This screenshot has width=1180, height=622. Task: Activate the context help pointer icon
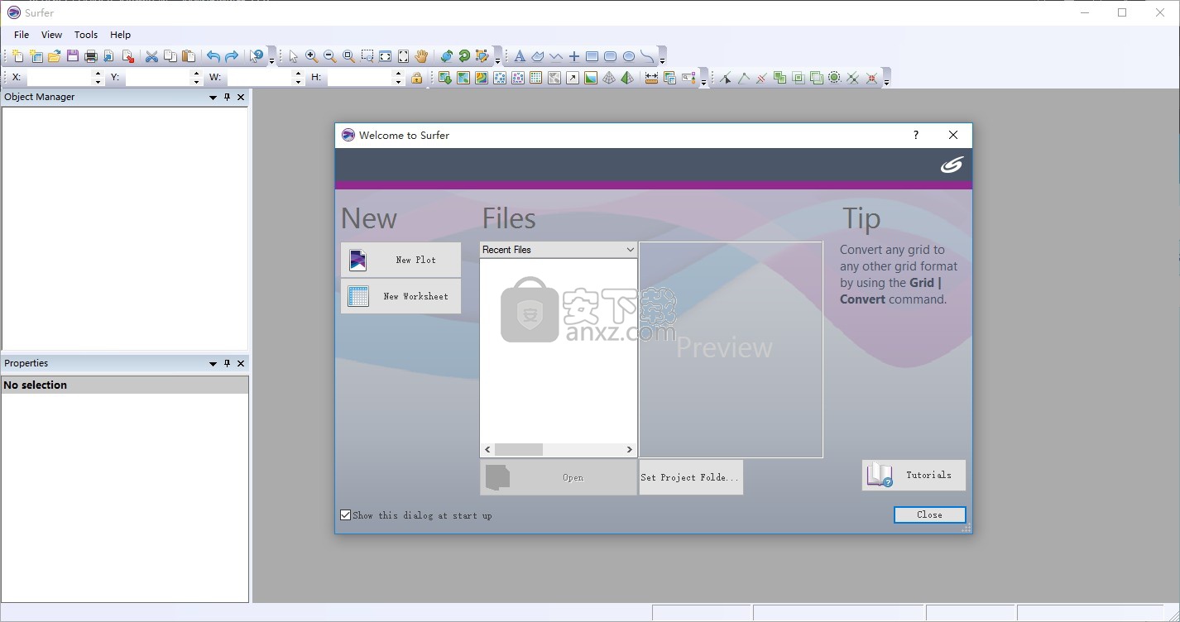[257, 56]
